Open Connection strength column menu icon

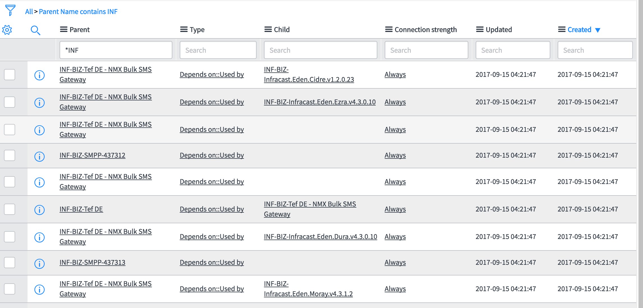[x=389, y=29]
